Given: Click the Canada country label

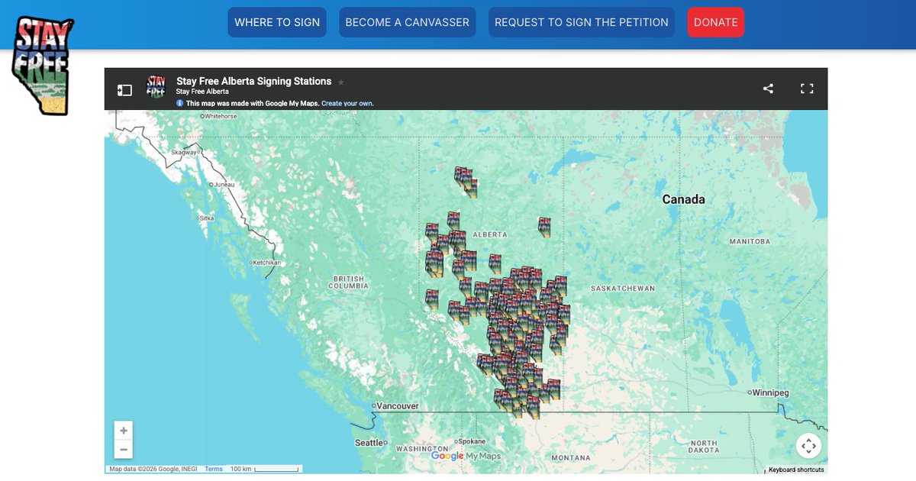Looking at the screenshot, I should click(x=683, y=199).
